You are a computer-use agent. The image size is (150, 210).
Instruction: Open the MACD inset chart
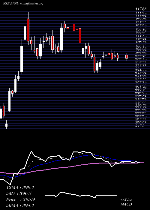(82, 195)
